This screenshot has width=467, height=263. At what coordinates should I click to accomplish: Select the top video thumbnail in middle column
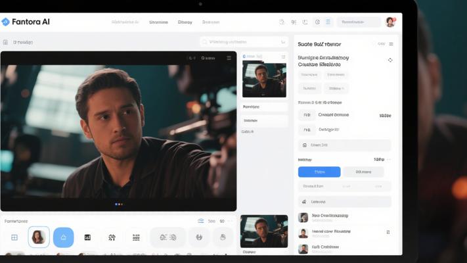point(264,80)
